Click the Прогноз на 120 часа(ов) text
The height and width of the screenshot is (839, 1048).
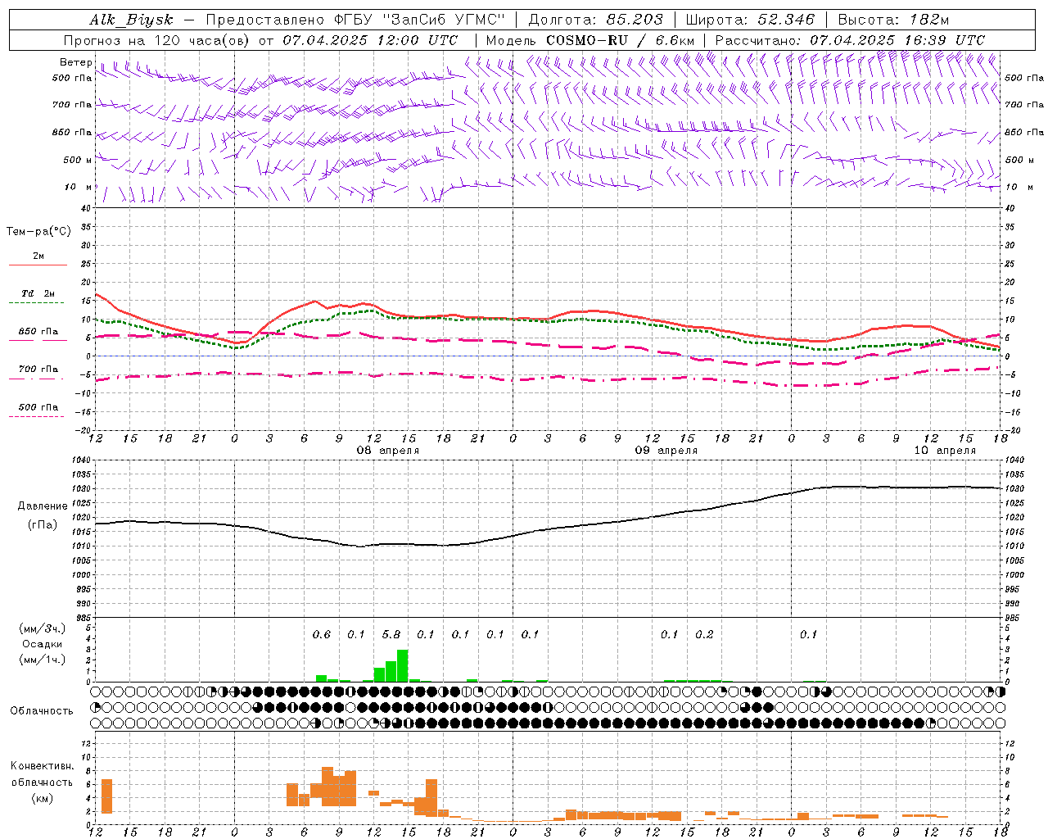pos(158,40)
